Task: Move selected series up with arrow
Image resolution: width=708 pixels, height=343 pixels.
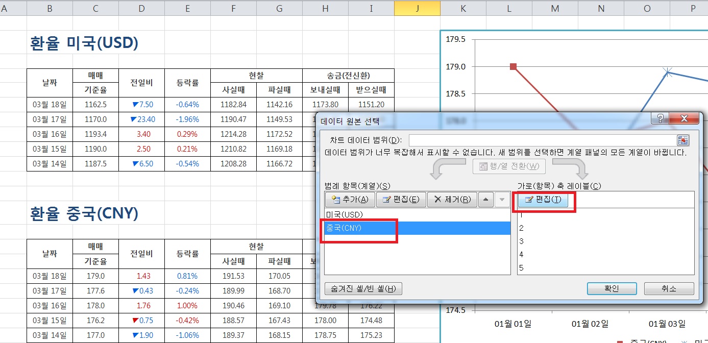Action: [486, 200]
